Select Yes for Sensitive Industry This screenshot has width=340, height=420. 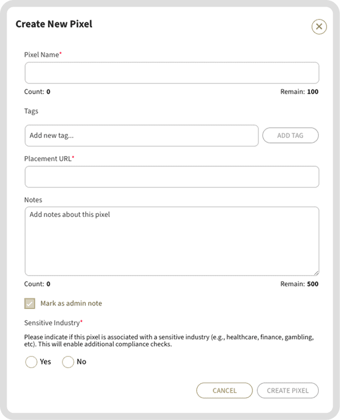(31, 362)
